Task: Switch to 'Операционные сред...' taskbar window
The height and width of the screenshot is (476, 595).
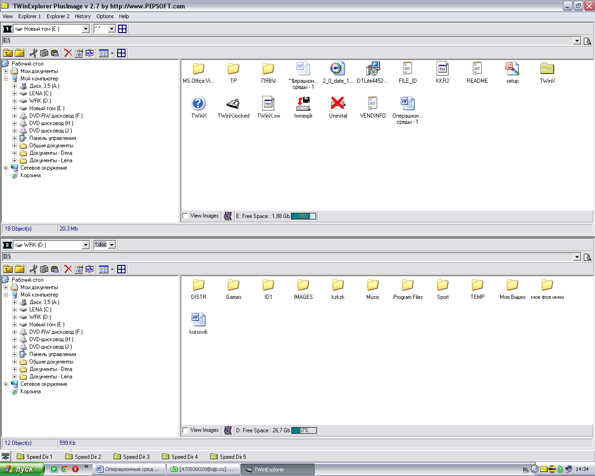Action: click(129, 469)
